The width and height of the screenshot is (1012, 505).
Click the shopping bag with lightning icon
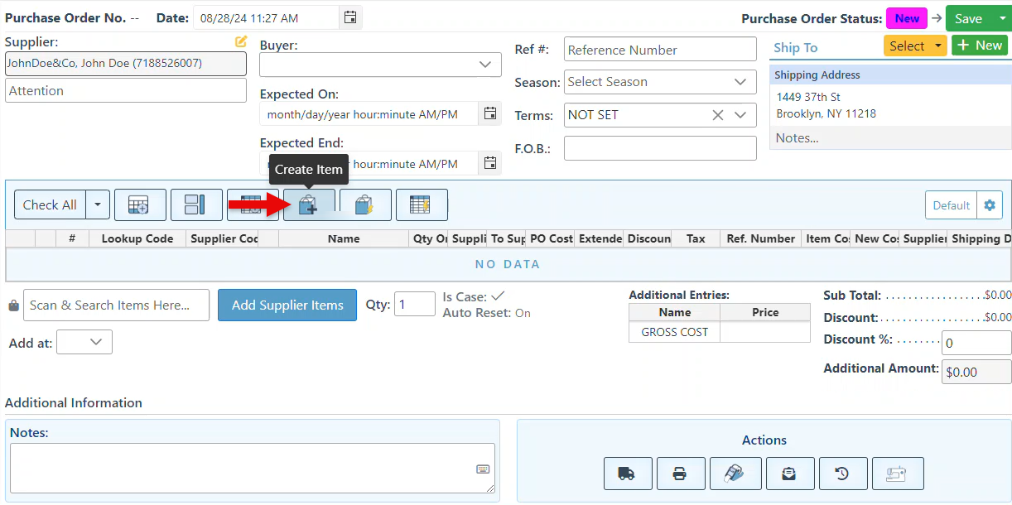[x=365, y=205]
